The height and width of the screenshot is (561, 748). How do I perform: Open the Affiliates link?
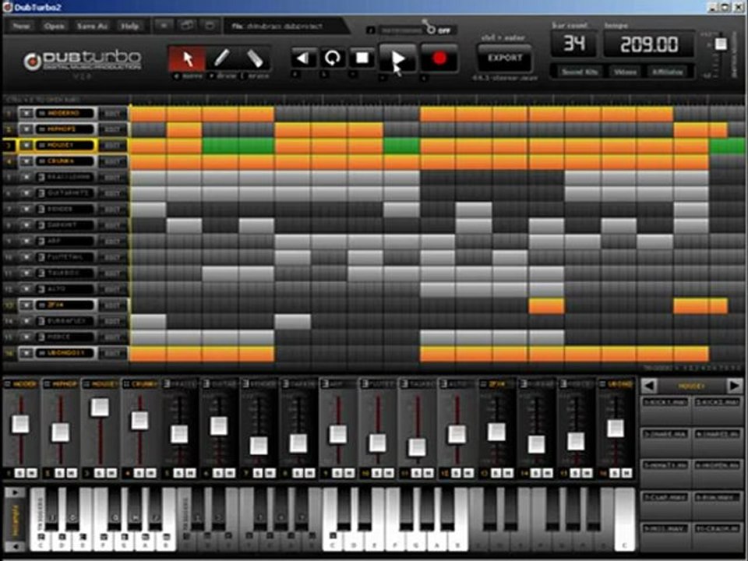tap(668, 72)
